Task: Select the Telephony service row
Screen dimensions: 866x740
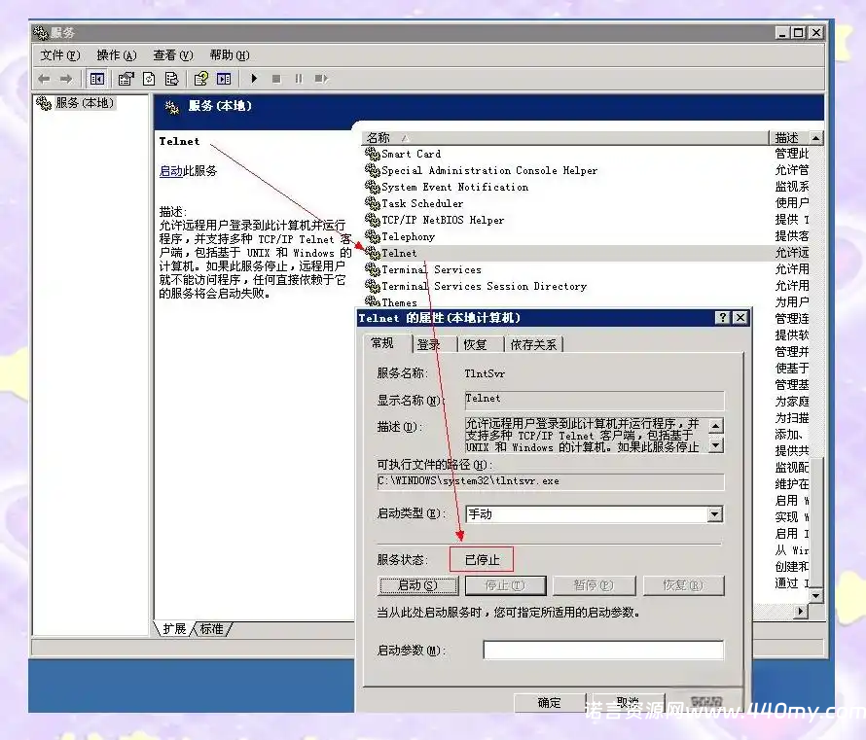Action: pos(587,236)
